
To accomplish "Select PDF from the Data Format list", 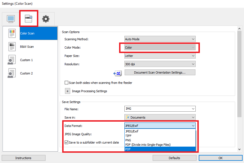I will [x=160, y=149].
